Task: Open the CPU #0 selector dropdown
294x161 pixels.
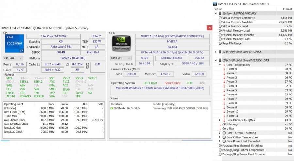Action: pos(13,58)
